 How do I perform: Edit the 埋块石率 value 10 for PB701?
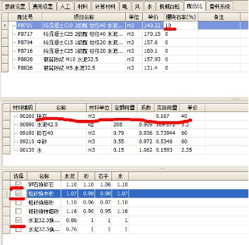(x=181, y=25)
